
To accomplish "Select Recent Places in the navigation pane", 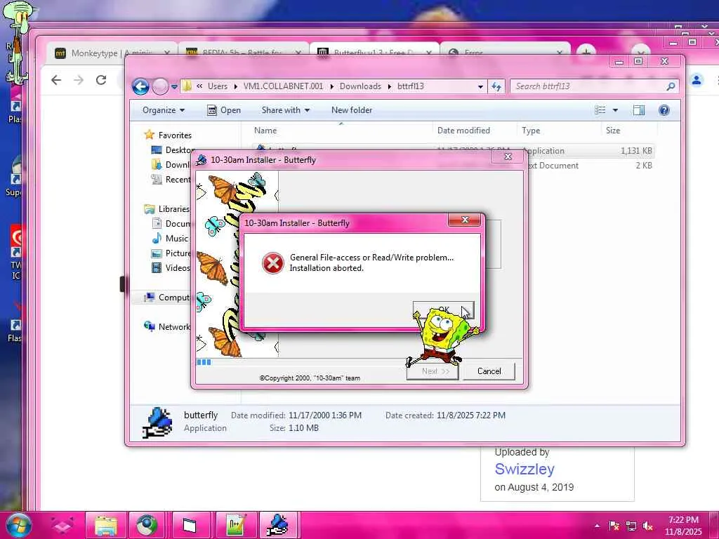I will 171,179.
